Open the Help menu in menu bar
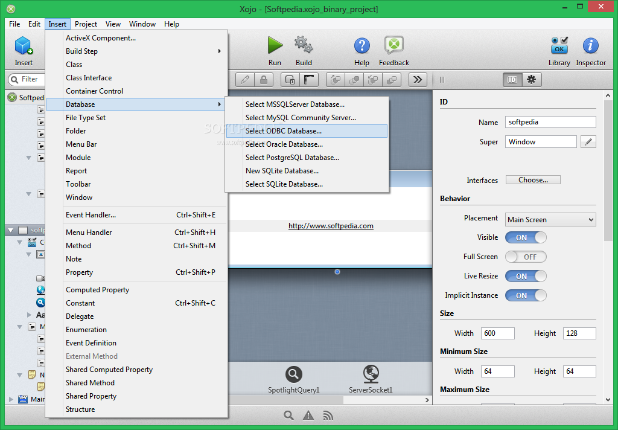This screenshot has height=430, width=618. point(171,24)
